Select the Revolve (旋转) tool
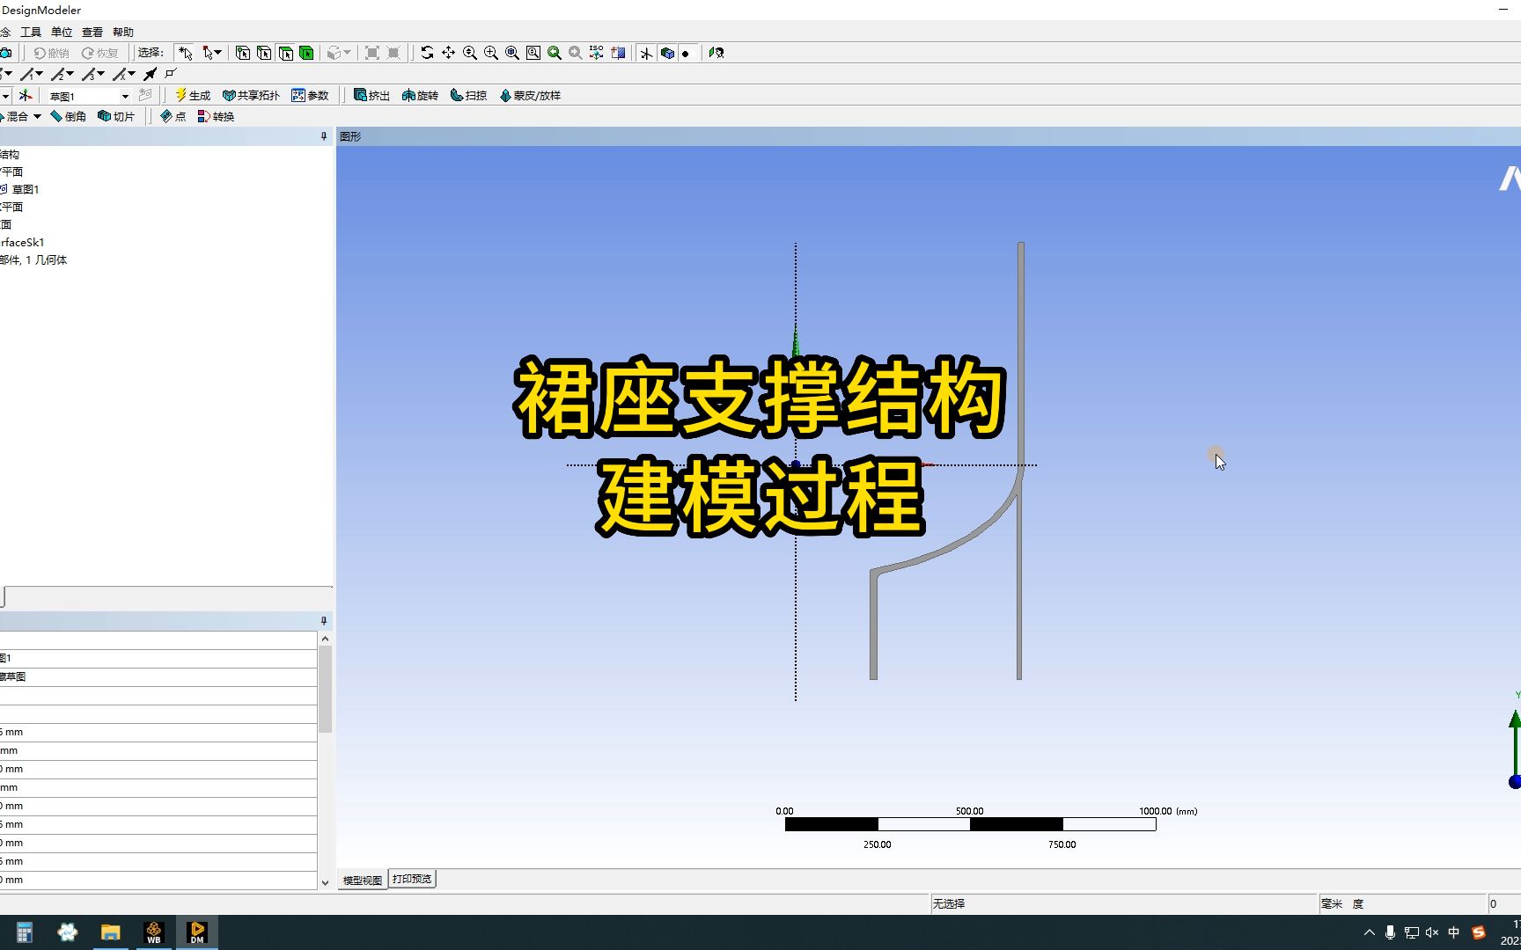The height and width of the screenshot is (950, 1521). [x=420, y=95]
